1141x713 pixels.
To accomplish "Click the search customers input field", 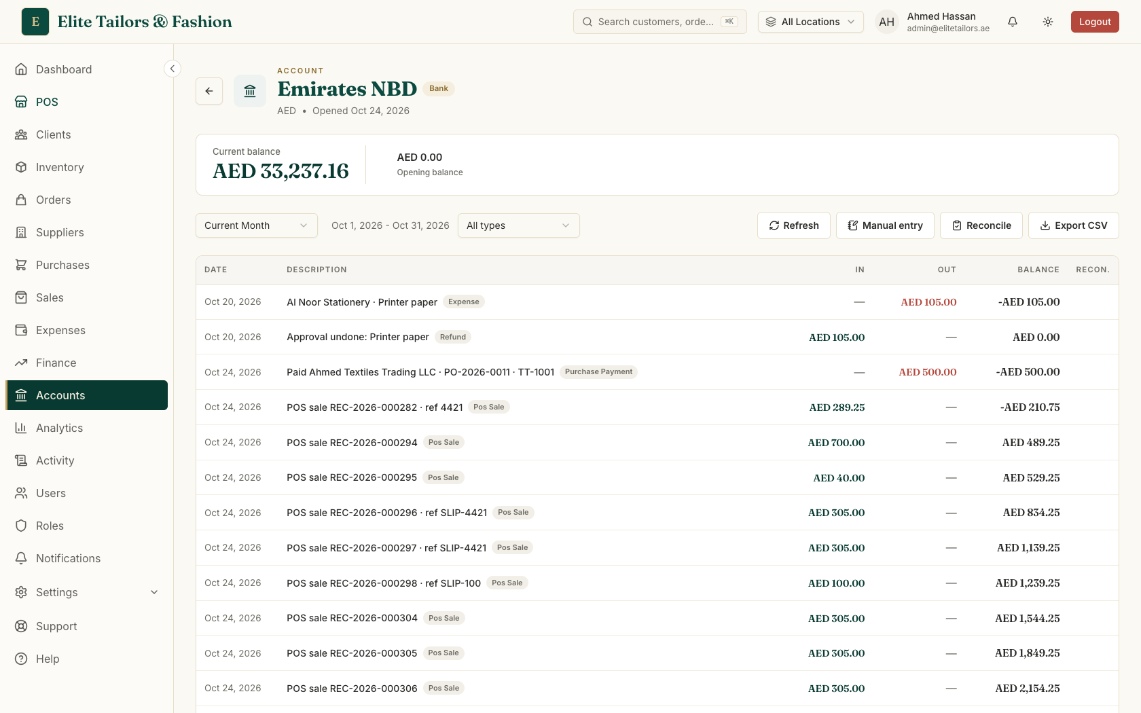I will pyautogui.click(x=660, y=22).
